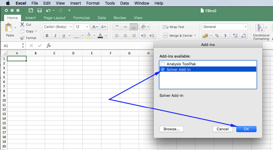Click the Paste clipboard icon
Image resolution: width=273 pixels, height=150 pixels.
9,28
